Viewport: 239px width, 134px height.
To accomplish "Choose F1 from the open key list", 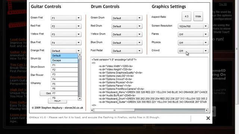I will pos(64,65).
